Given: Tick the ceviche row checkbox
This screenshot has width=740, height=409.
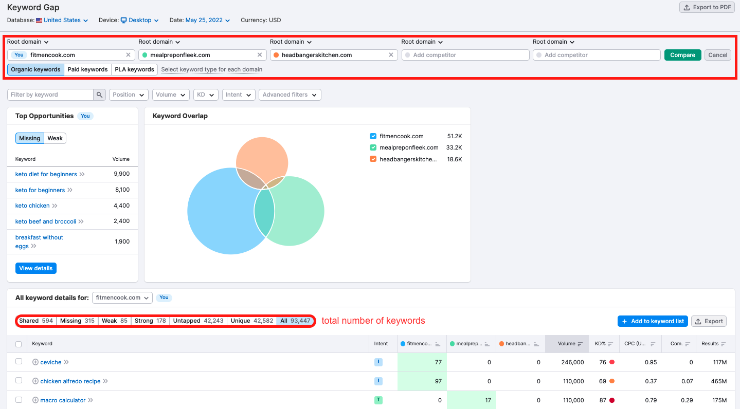Looking at the screenshot, I should click(x=19, y=362).
